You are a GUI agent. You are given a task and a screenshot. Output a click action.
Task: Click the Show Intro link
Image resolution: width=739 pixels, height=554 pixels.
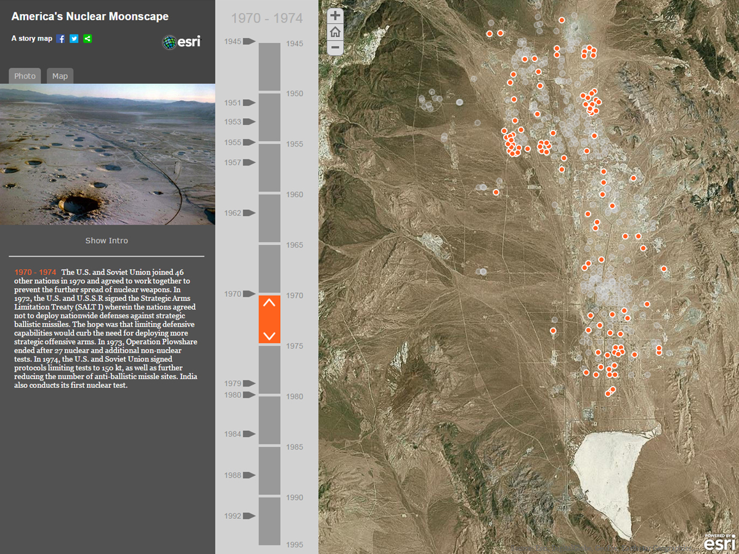click(107, 241)
